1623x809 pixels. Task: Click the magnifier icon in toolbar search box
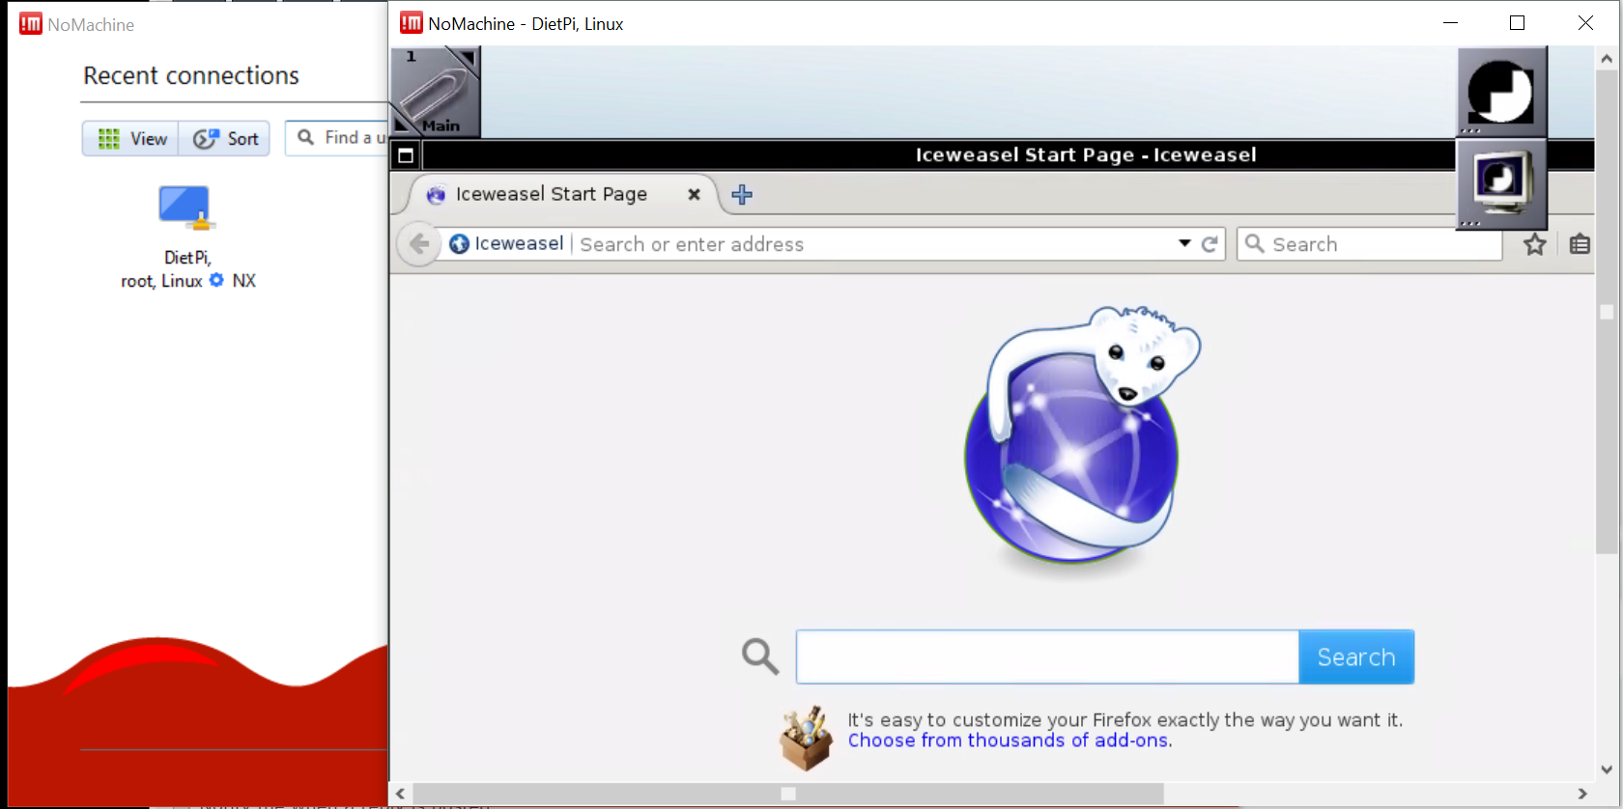pyautogui.click(x=1254, y=243)
